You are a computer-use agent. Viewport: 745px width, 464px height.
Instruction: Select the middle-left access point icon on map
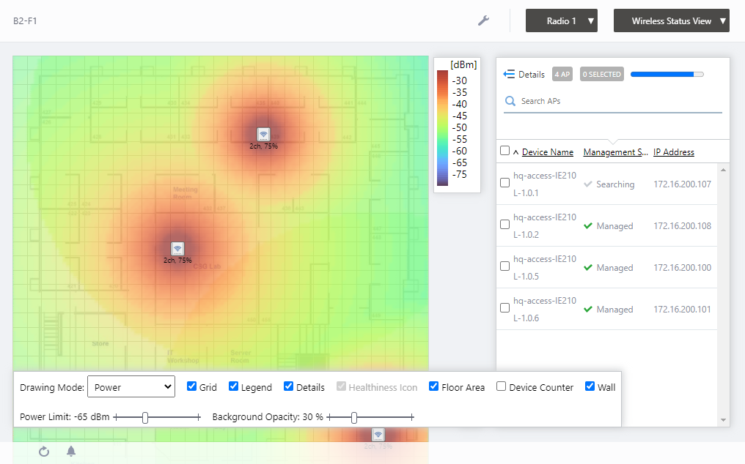(177, 248)
